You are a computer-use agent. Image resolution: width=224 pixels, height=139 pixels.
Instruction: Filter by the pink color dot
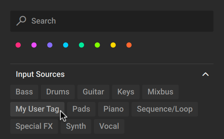tap(18, 45)
